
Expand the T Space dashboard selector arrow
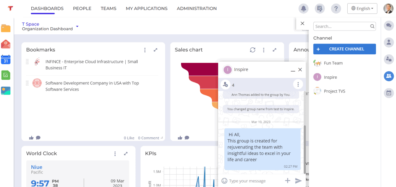[77, 26]
